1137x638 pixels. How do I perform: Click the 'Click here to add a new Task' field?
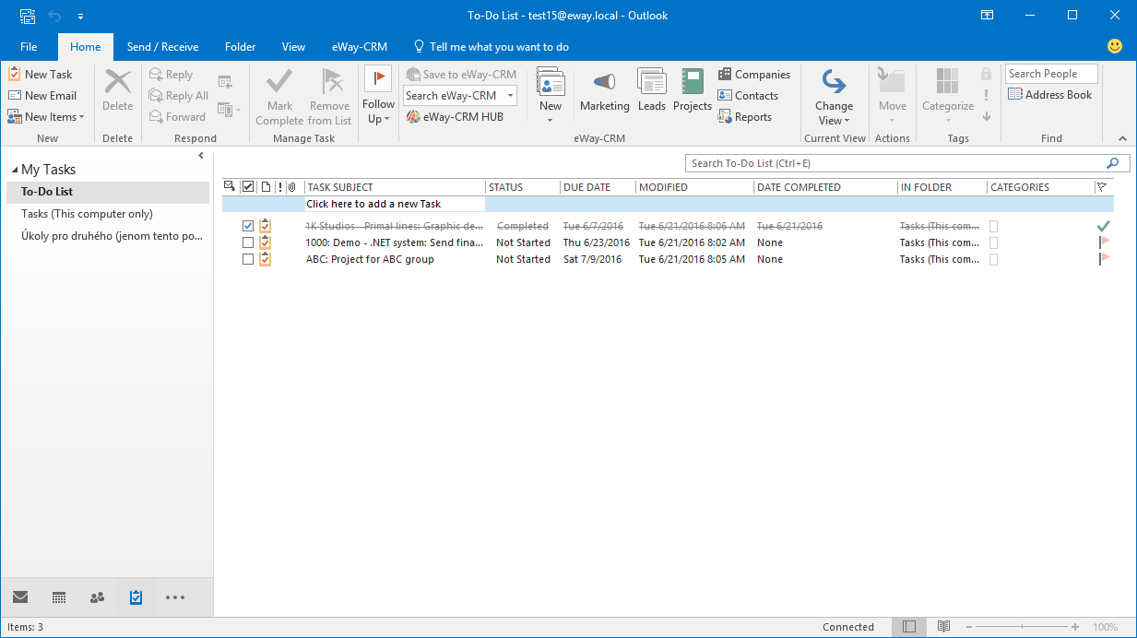[395, 204]
